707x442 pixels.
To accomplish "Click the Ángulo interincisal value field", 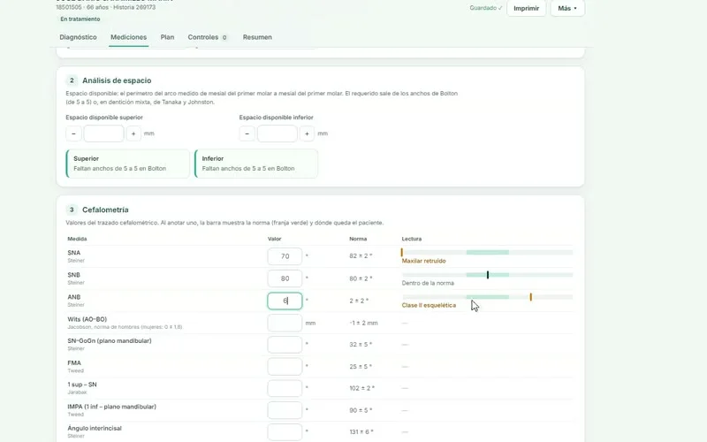I will tap(285, 431).
